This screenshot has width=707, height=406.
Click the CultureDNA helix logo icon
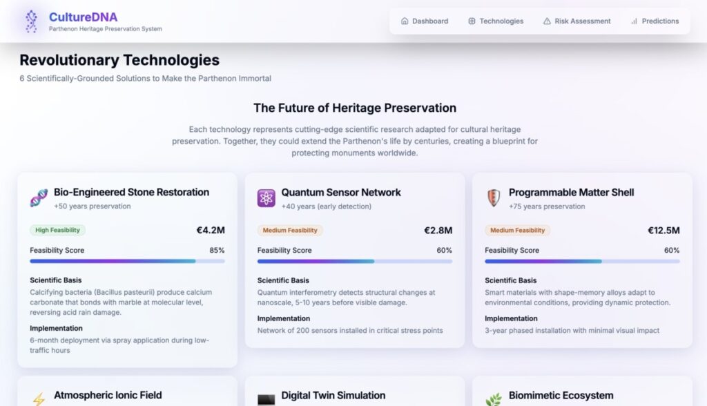tap(31, 21)
